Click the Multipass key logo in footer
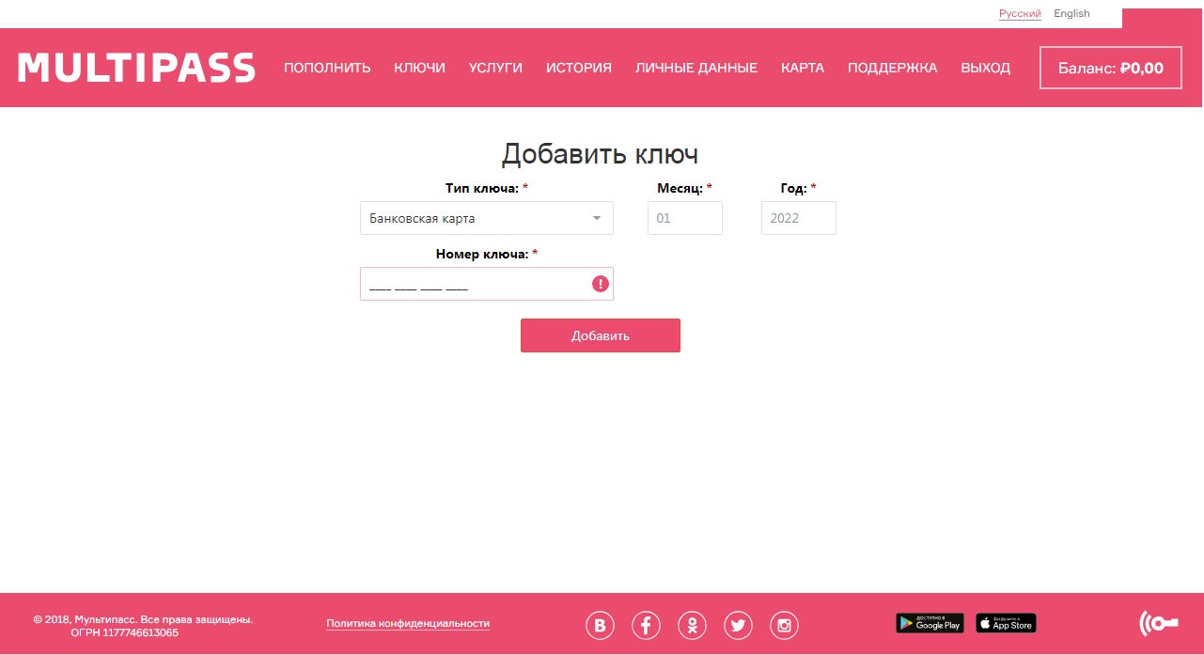Screen dimensions: 1204x655 point(1158,623)
